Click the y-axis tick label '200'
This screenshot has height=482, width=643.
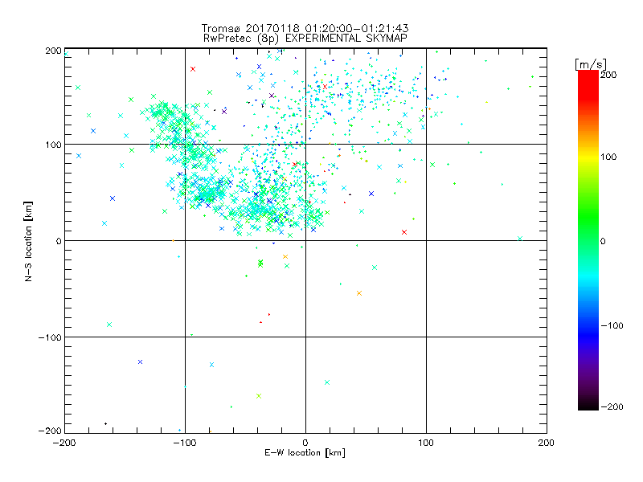(53, 51)
